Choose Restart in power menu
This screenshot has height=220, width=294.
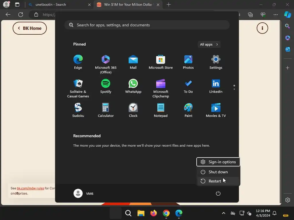[218, 181]
